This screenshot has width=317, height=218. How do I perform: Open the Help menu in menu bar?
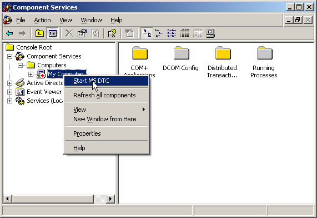[x=117, y=20]
